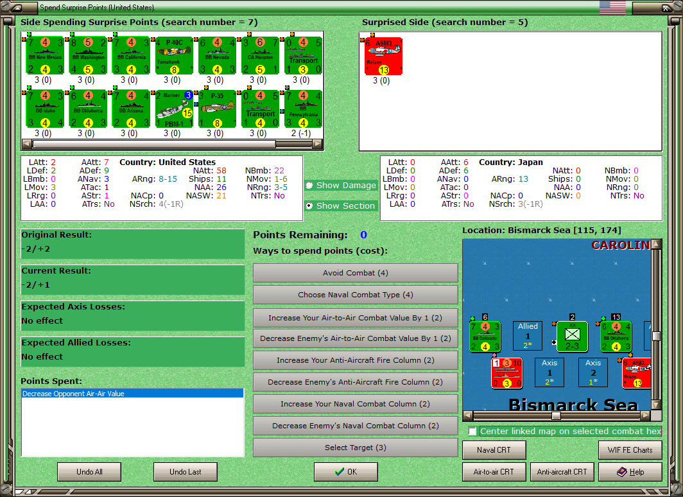
Task: Open the Naval CRT chart
Action: (x=494, y=450)
